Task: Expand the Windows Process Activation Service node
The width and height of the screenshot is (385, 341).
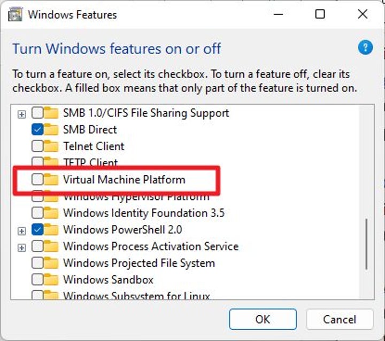Action: [21, 247]
